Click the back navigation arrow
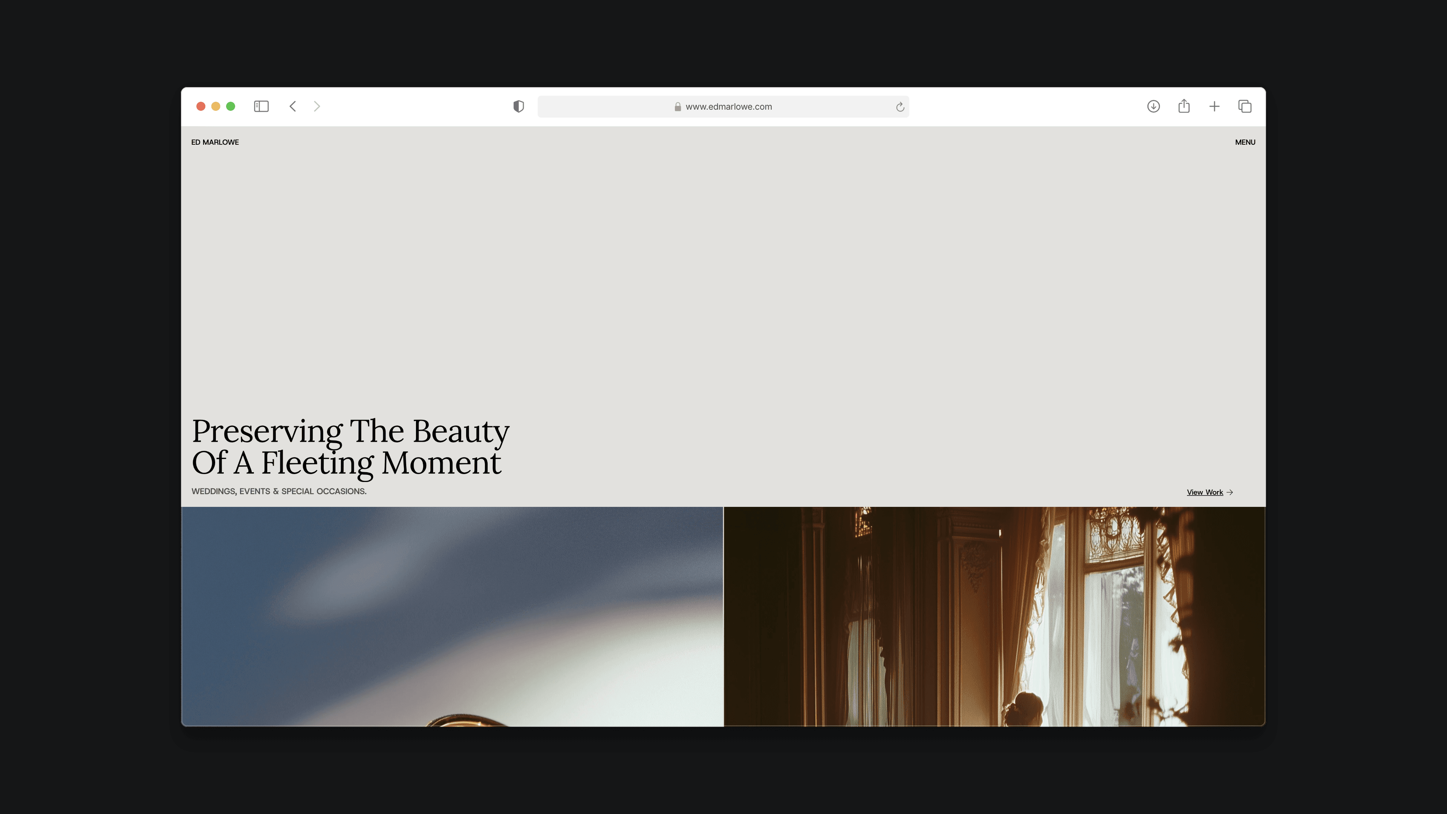This screenshot has height=814, width=1447. click(293, 106)
